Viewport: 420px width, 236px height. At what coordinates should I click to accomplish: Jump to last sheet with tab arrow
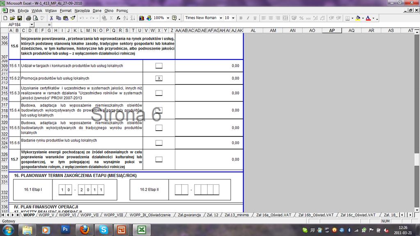18,215
